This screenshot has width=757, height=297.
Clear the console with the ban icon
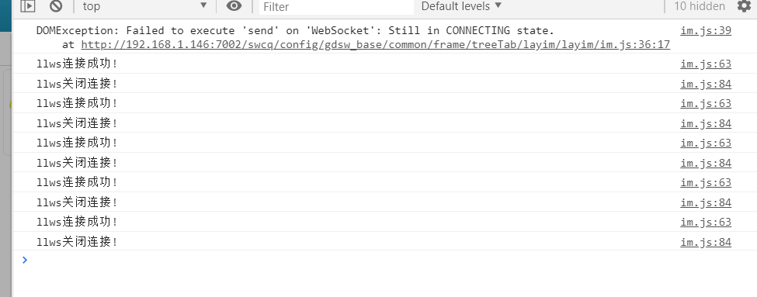point(56,6)
